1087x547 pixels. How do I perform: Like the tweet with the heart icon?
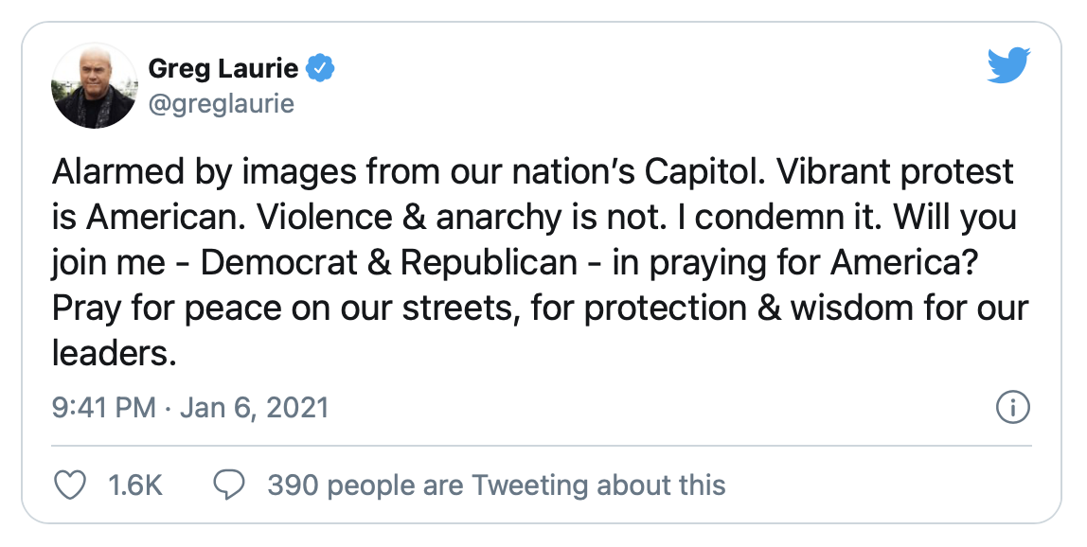(x=71, y=485)
